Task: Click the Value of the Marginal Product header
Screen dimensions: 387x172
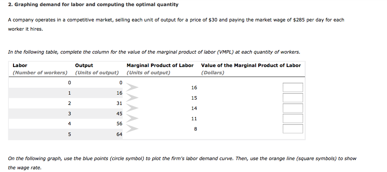Action: pyautogui.click(x=251, y=66)
